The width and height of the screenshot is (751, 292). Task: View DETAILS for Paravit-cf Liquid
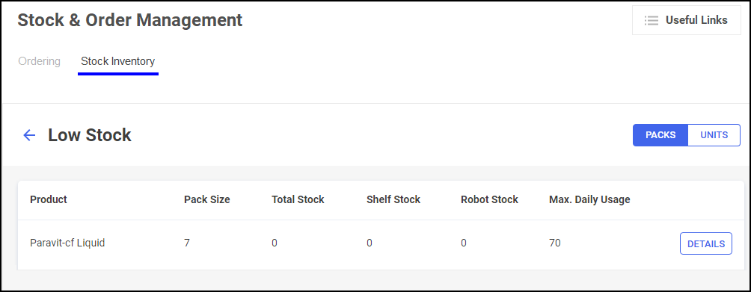[706, 243]
